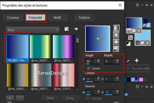Select the sunburst gradient style icon
The width and height of the screenshot is (154, 103).
point(116,42)
